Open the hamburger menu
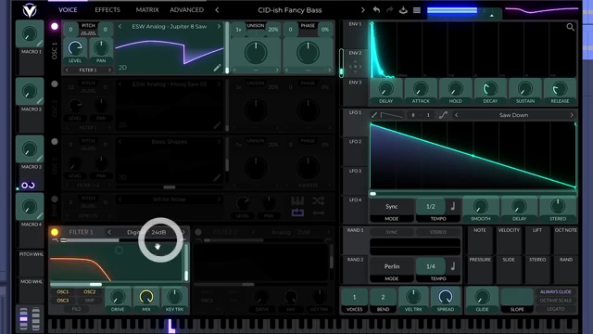Viewport: 593px width, 334px height. click(416, 10)
